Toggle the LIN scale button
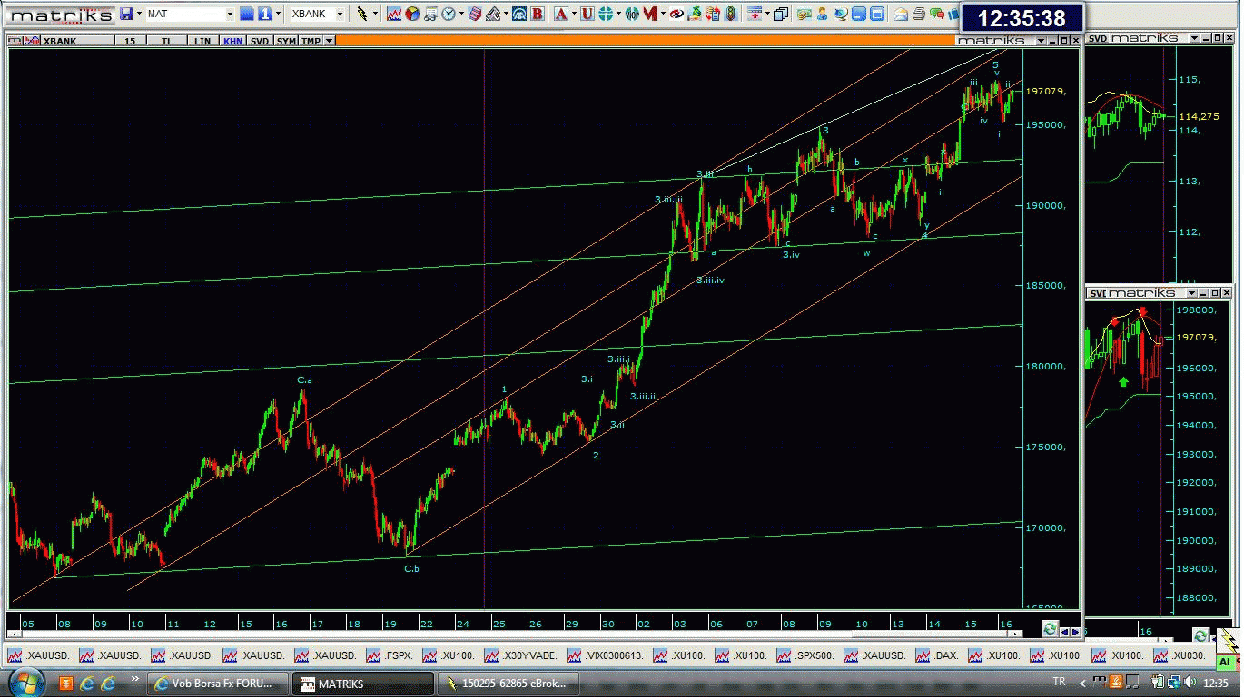The image size is (1244, 699). tap(201, 41)
